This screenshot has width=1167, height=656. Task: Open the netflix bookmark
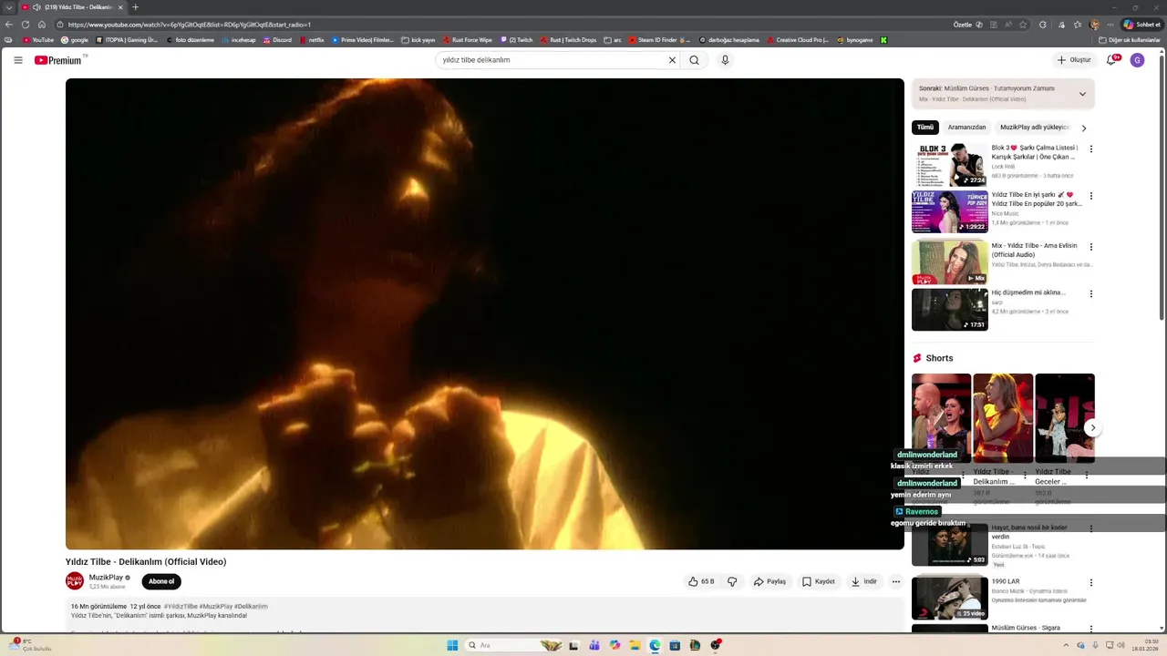(x=312, y=40)
